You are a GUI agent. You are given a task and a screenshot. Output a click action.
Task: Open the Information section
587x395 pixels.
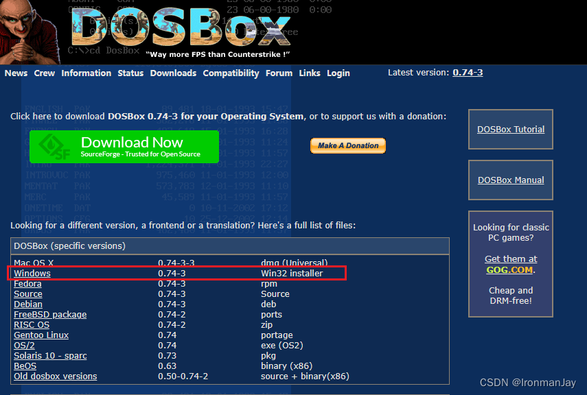pos(86,73)
